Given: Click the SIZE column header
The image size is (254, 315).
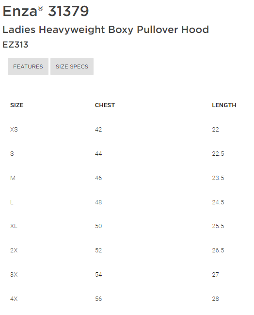Looking at the screenshot, I should click(x=17, y=105).
